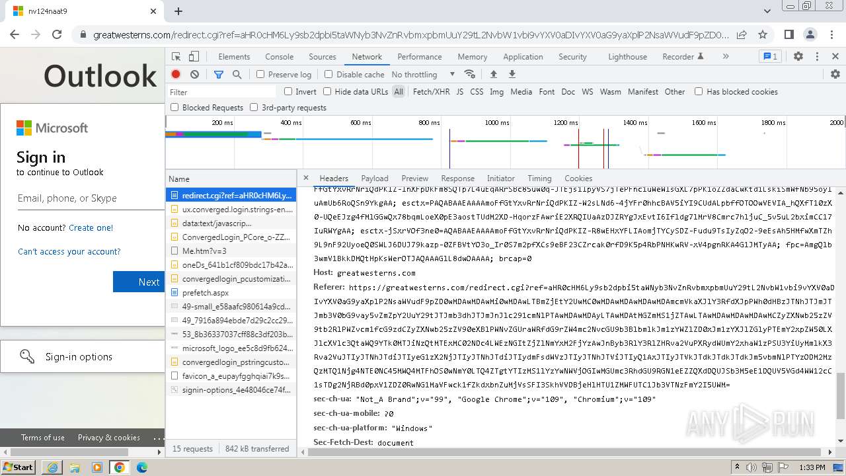Open the Sources panel
846x476 pixels.
point(323,57)
